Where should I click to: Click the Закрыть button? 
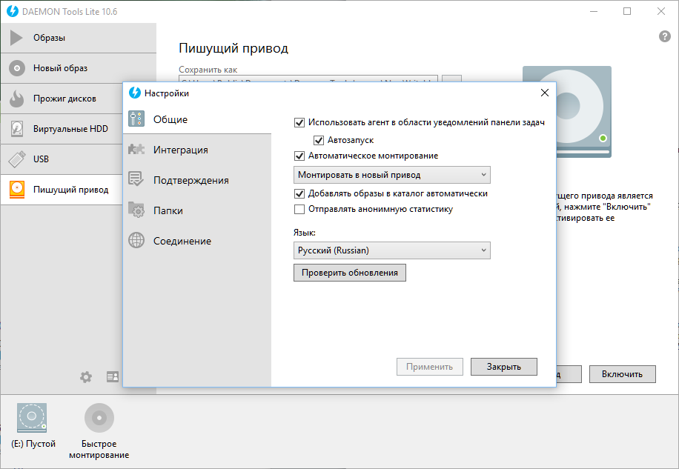pyautogui.click(x=504, y=367)
